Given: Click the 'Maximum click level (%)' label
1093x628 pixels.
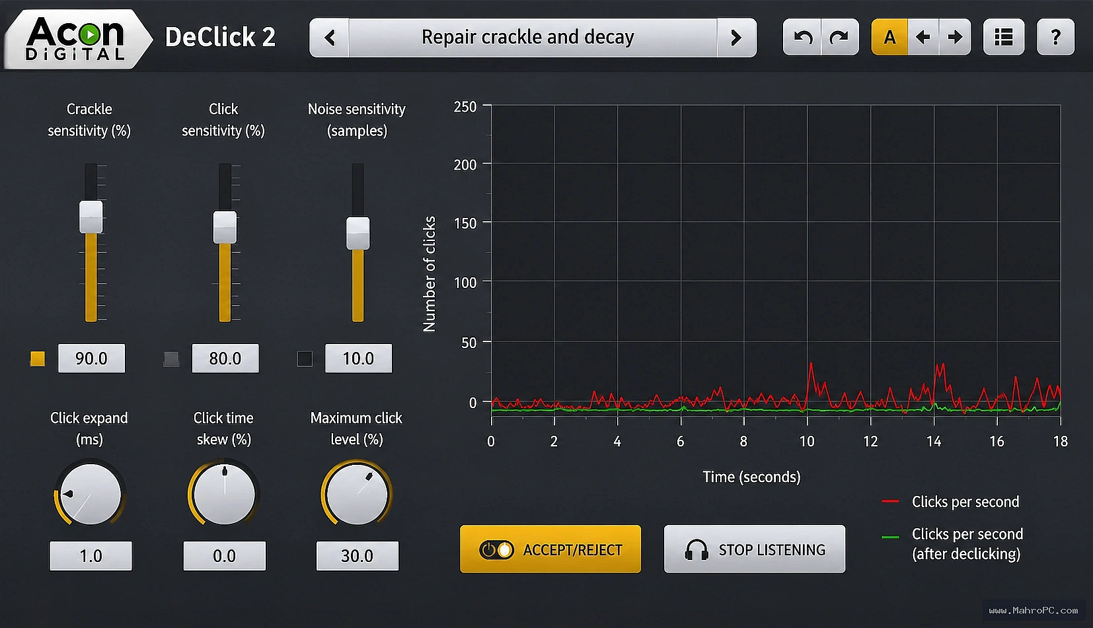Looking at the screenshot, I should [356, 429].
